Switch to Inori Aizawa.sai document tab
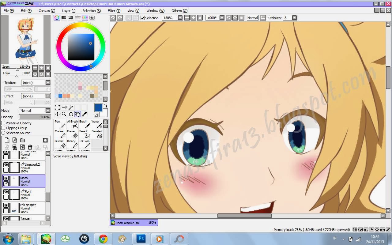 [x=134, y=223]
